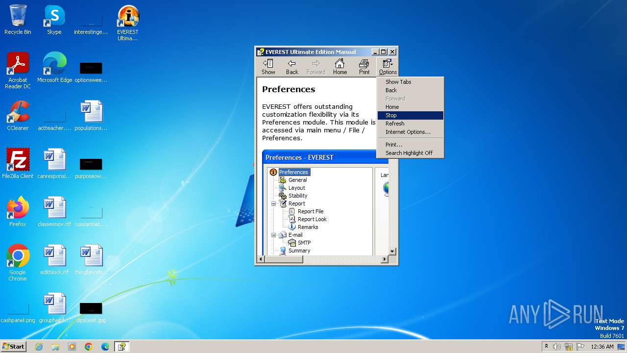627x353 pixels.
Task: Select Layout in the preferences tree
Action: [296, 188]
